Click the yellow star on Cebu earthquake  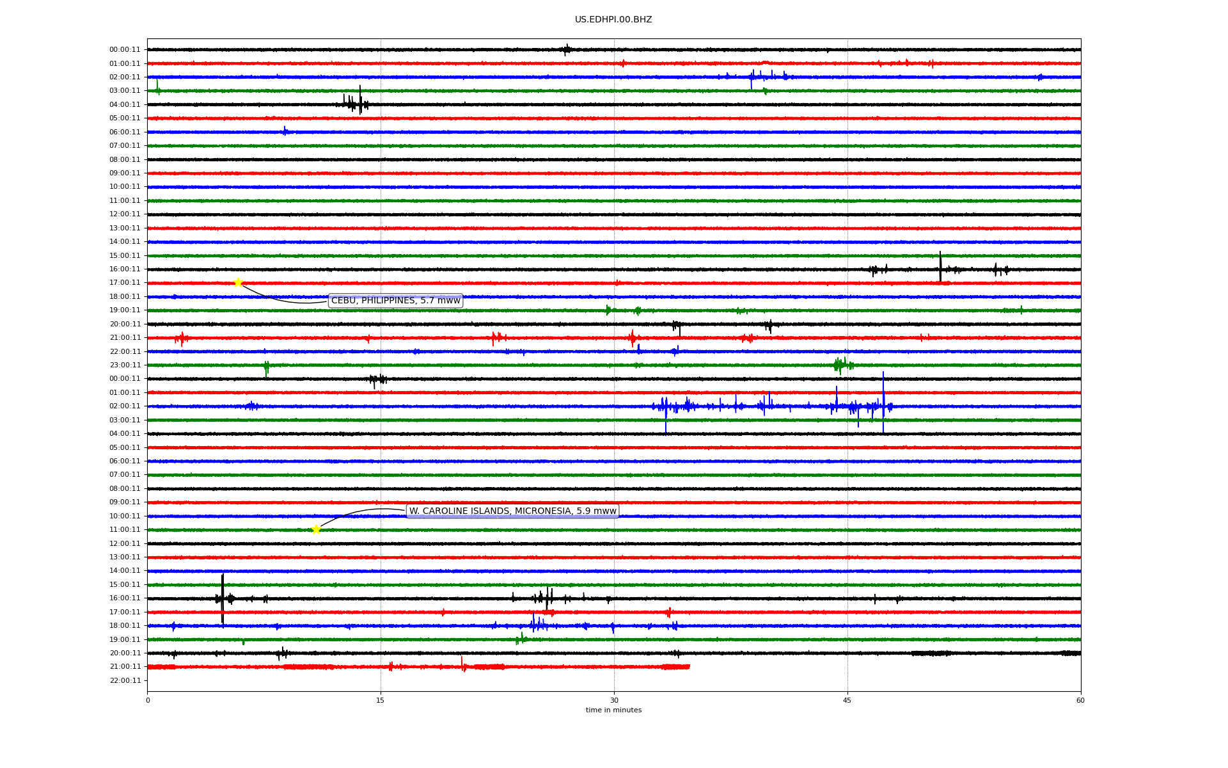[238, 282]
